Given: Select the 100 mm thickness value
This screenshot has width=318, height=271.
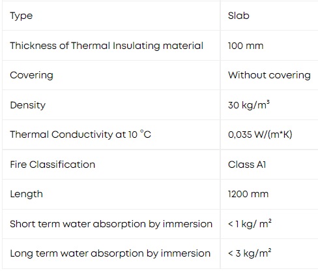Looking at the screenshot, I should tap(246, 46).
